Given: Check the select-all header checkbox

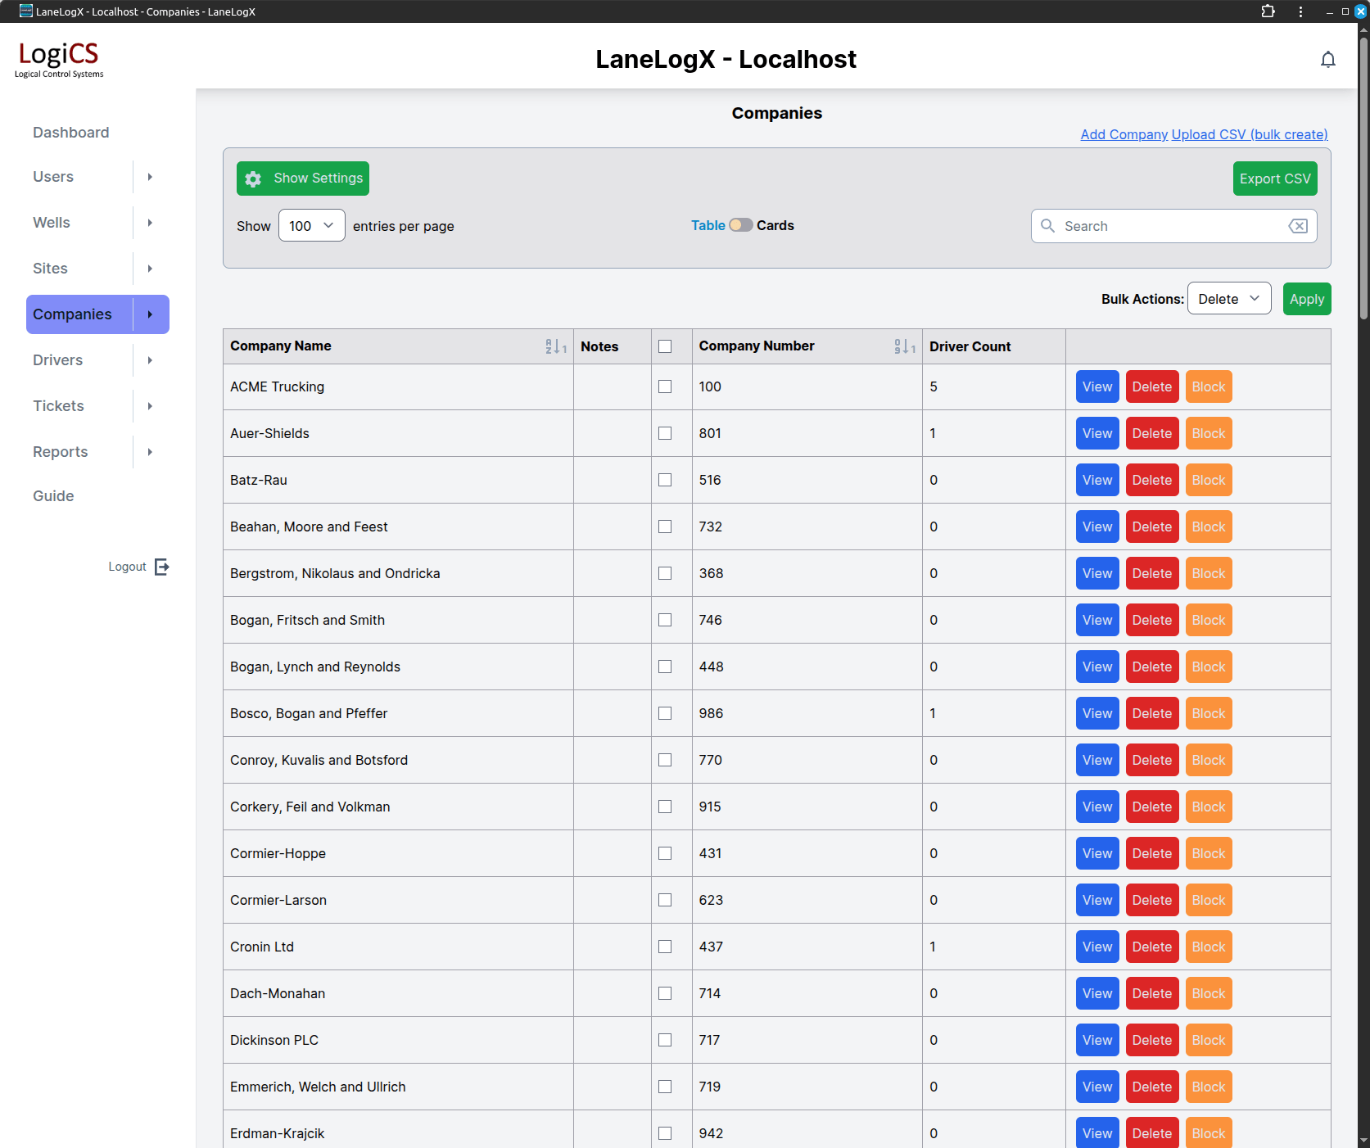Looking at the screenshot, I should coord(665,346).
